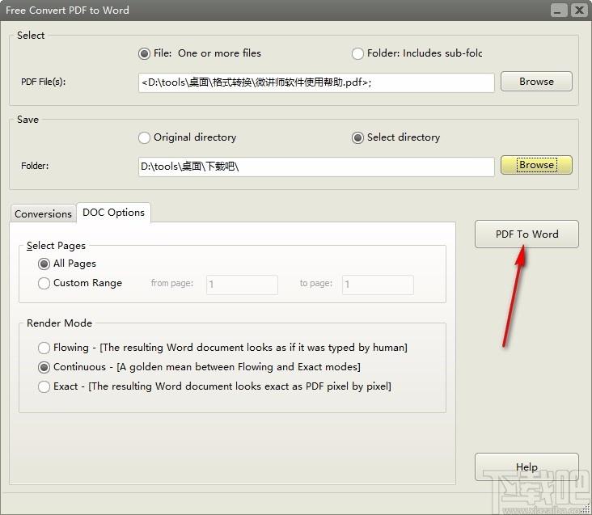
Task: Open the DOC Options tab
Action: [114, 213]
